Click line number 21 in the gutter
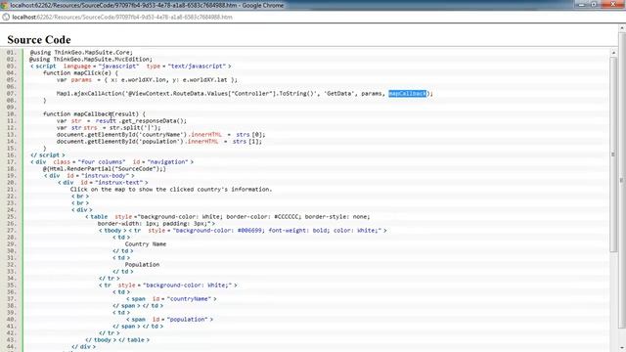 pyautogui.click(x=11, y=189)
